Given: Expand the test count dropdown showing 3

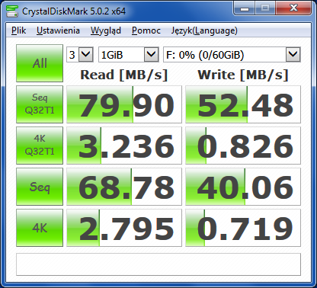Looking at the screenshot, I should coord(80,55).
